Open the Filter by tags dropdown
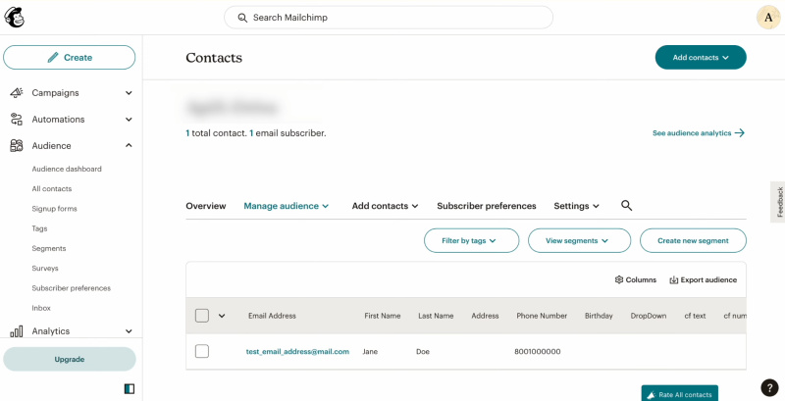Image resolution: width=785 pixels, height=401 pixels. [472, 240]
